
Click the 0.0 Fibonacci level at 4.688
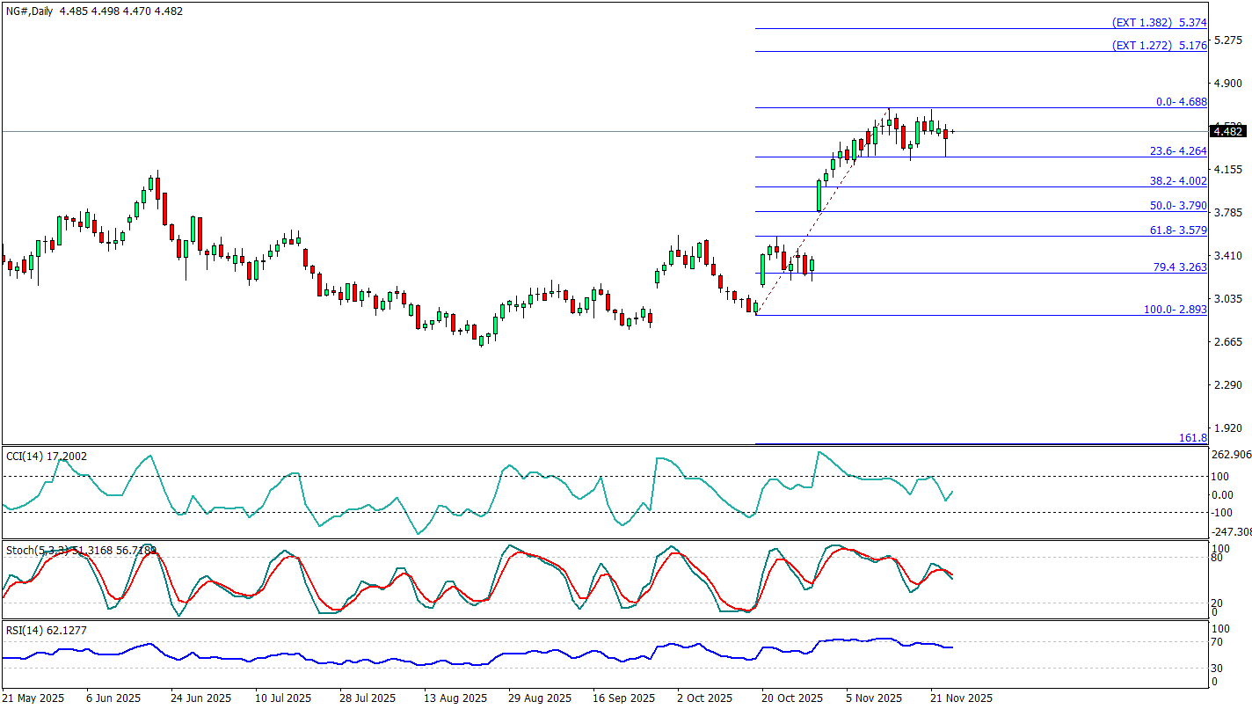click(1181, 102)
